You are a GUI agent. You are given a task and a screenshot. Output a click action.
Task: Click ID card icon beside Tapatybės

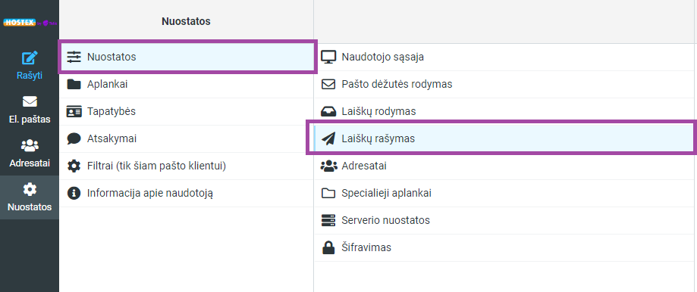(x=74, y=111)
